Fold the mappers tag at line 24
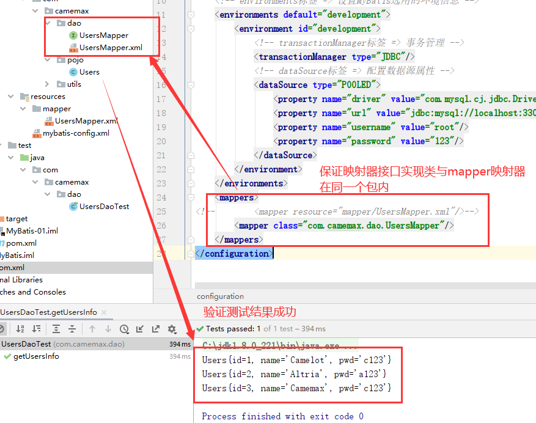Image resolution: width=536 pixels, height=423 pixels. (x=191, y=197)
